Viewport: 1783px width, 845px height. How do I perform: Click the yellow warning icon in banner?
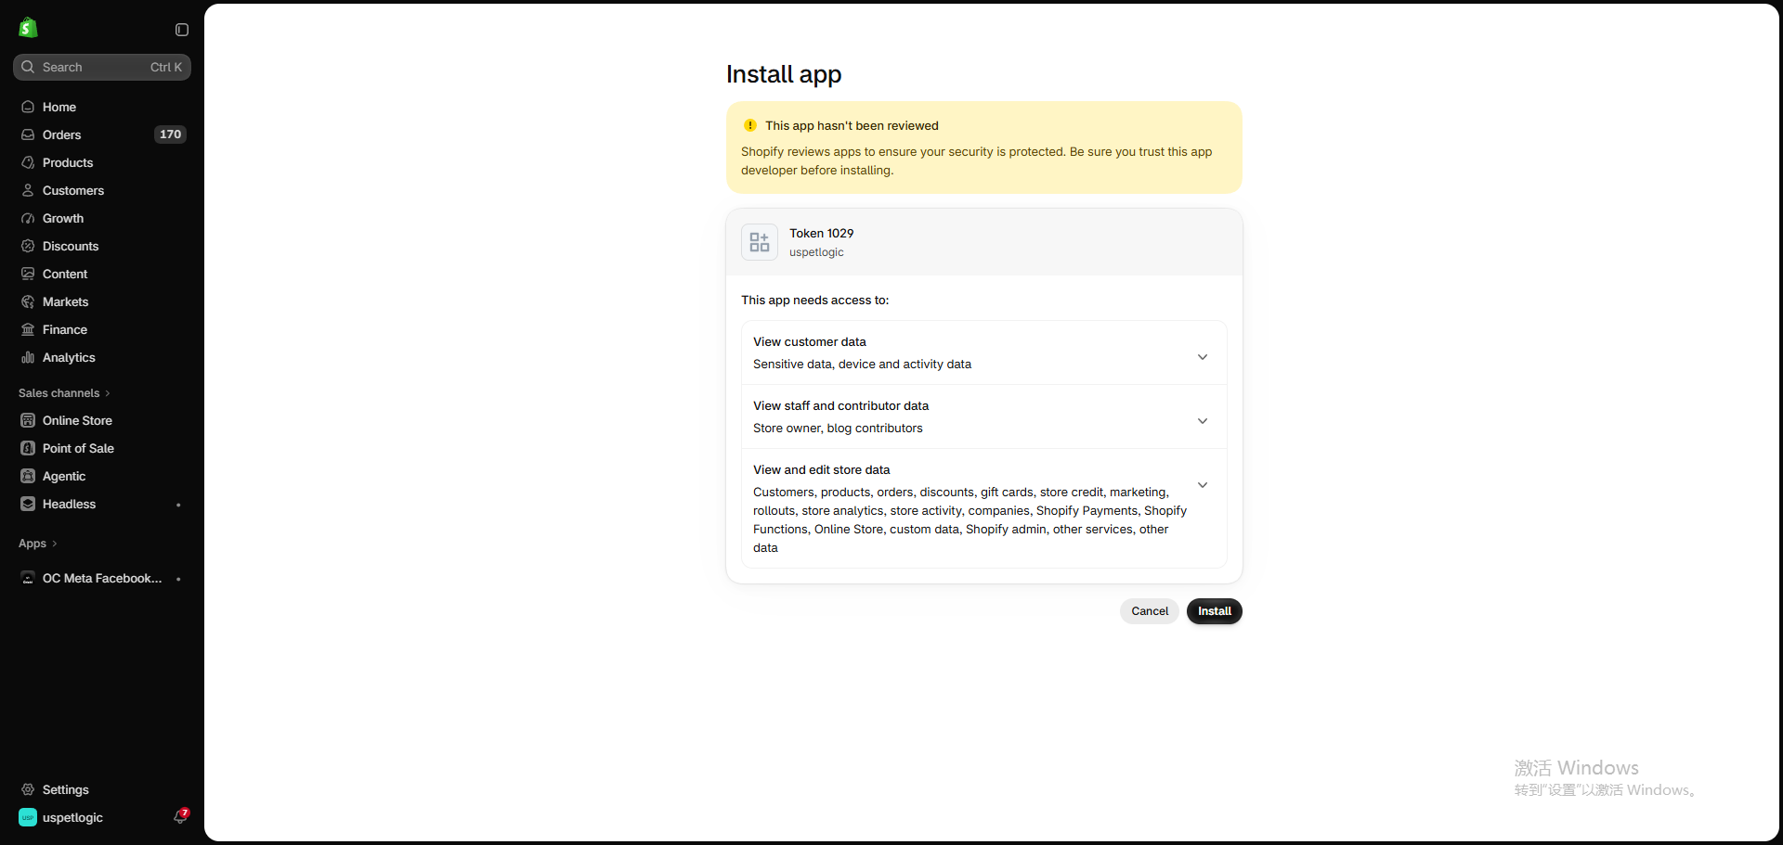[x=750, y=125]
